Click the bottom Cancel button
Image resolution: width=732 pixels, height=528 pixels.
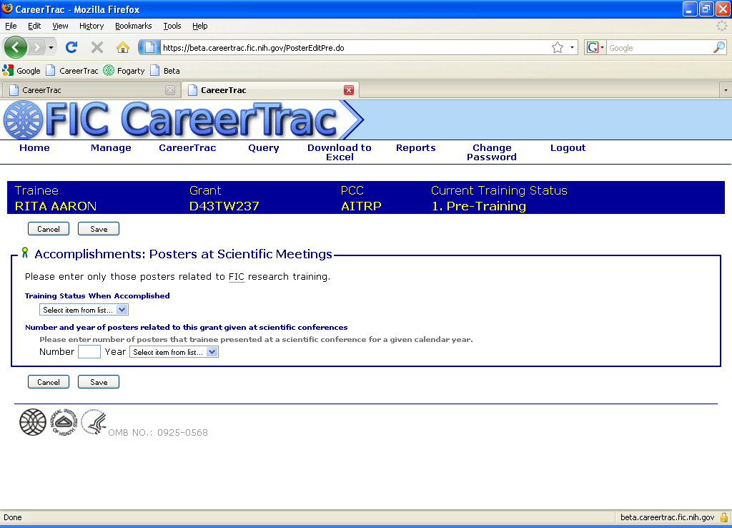click(49, 382)
